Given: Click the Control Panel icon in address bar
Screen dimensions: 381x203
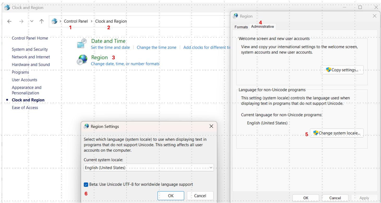Looking at the screenshot, I should pos(55,21).
